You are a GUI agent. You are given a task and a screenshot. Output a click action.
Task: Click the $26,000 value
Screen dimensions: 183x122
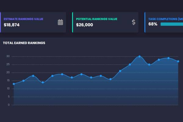tap(84, 25)
